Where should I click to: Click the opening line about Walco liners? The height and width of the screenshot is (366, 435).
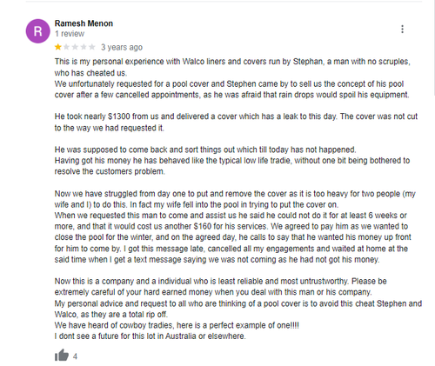[232, 62]
